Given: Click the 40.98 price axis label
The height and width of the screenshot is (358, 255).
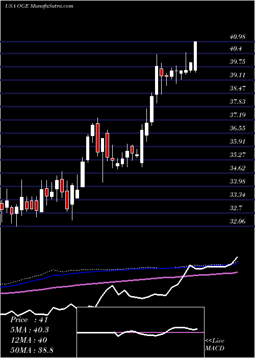Looking at the screenshot, I should (237, 37).
